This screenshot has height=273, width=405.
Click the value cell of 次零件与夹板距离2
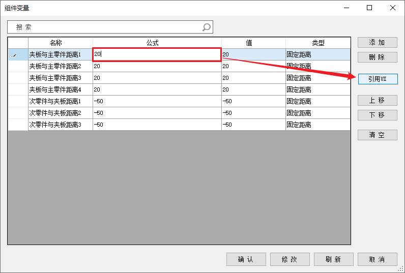point(254,113)
